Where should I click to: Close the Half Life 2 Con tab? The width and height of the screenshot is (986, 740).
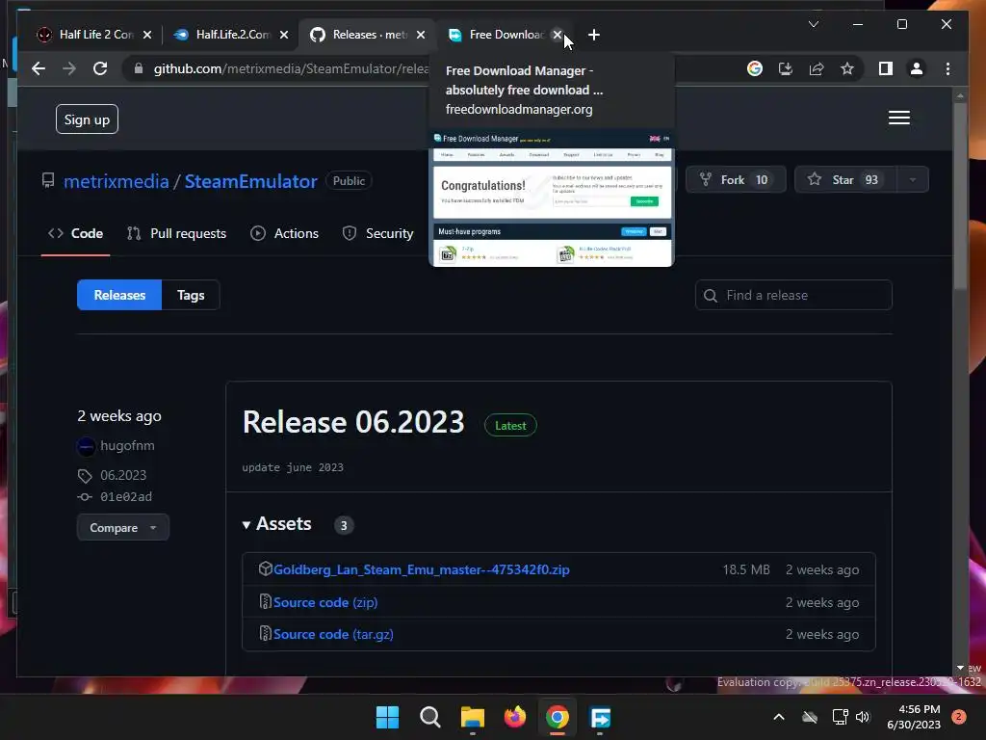click(147, 35)
